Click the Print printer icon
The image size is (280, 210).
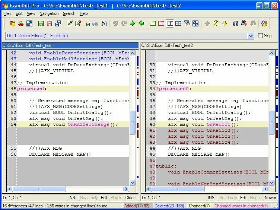95,23
